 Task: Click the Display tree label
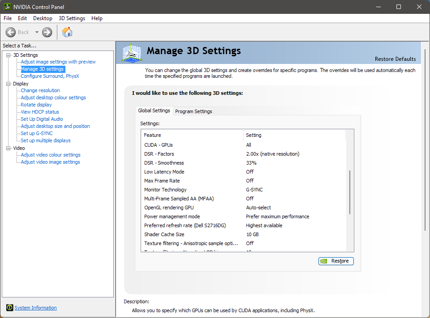21,84
